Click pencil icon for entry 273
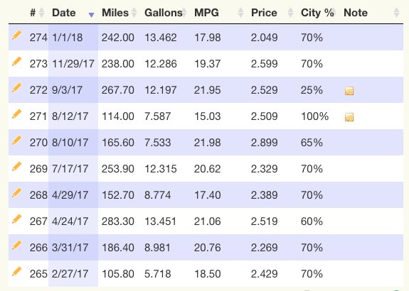The image size is (409, 291). (x=16, y=62)
